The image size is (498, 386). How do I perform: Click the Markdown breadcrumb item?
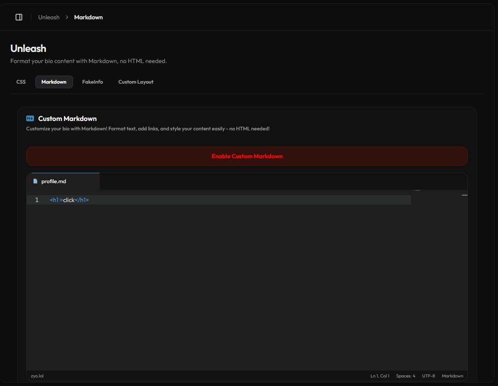point(88,17)
